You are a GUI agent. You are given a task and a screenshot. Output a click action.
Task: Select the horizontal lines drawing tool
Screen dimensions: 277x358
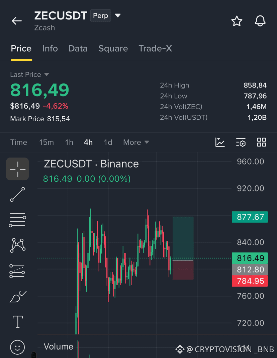pos(17,220)
